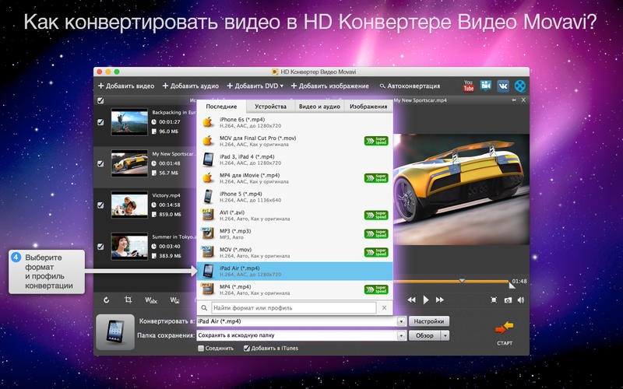Screen dimensions: 623x389
Task: Click Добавить аудио button
Action: coord(191,86)
